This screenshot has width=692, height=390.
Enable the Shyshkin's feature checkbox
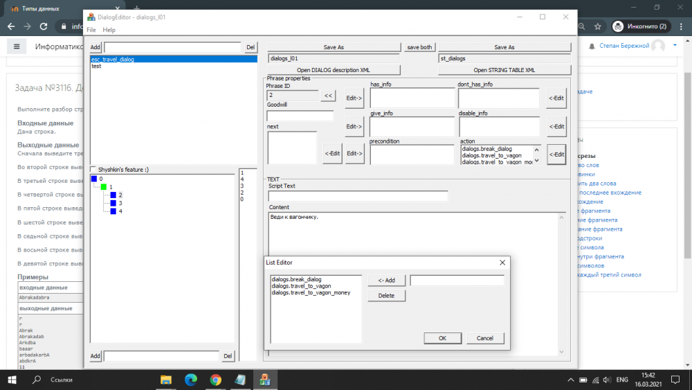93,169
